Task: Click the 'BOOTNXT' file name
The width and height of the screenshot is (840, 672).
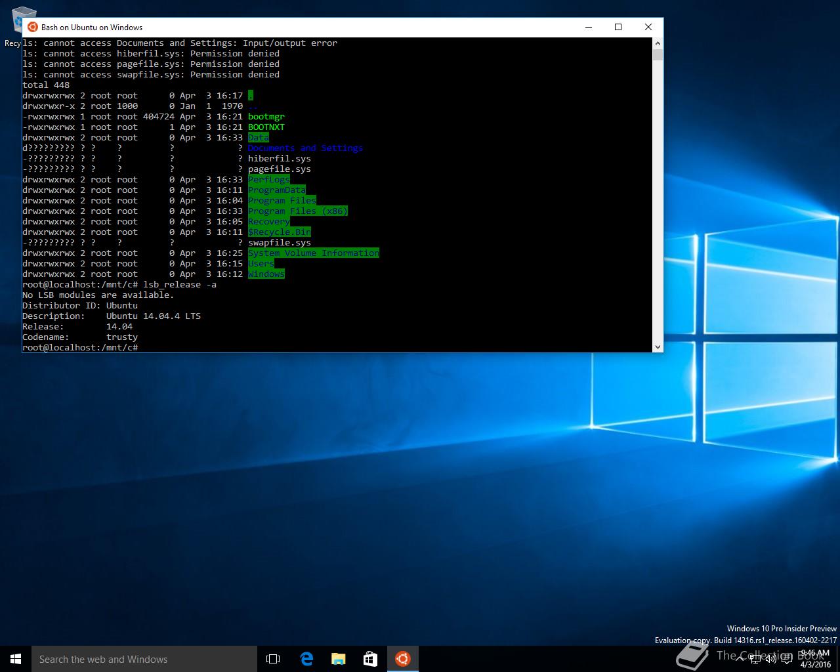Action: (266, 127)
